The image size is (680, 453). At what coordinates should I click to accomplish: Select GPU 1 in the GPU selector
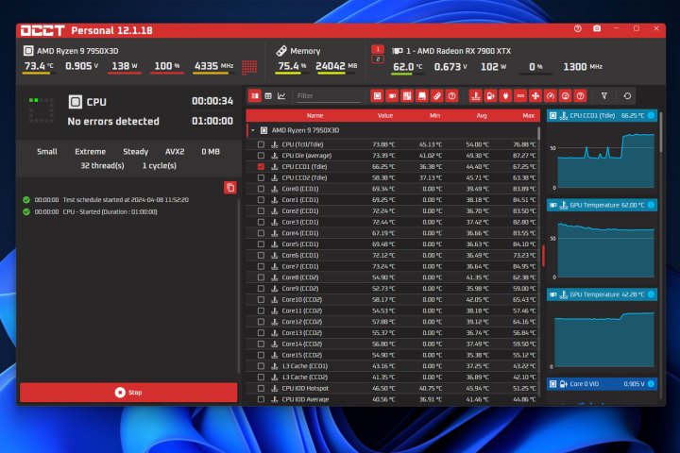(378, 49)
